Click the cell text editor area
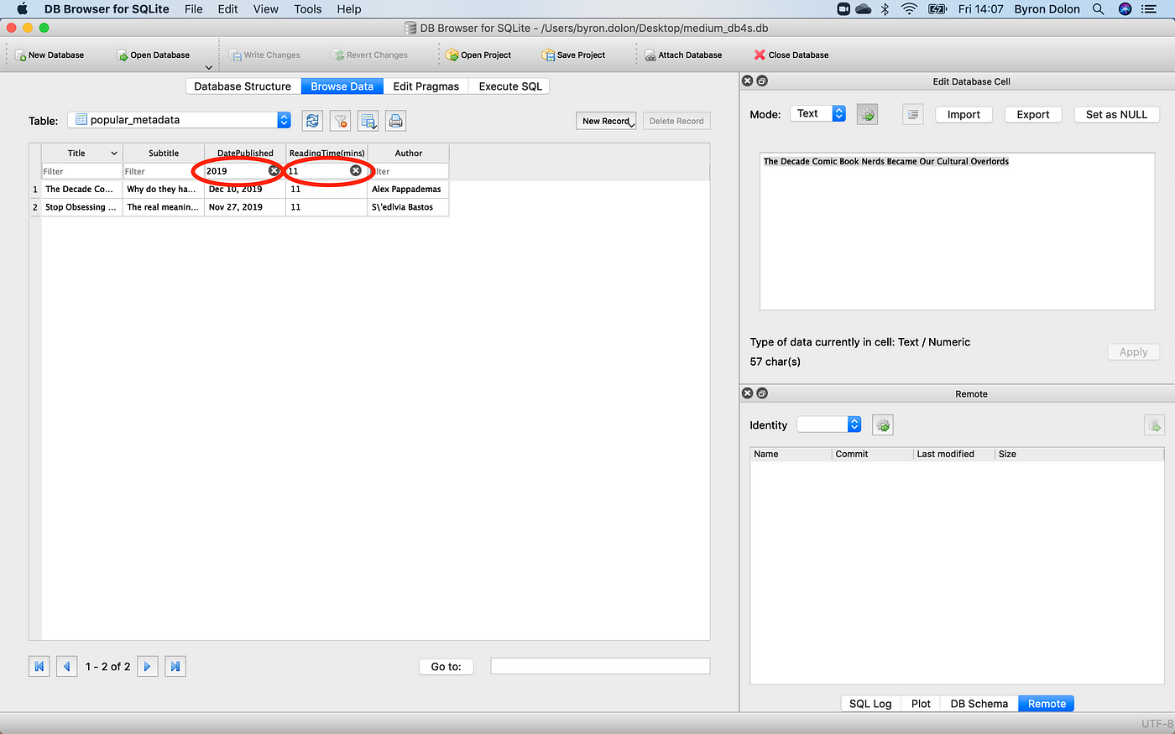This screenshot has width=1175, height=734. pyautogui.click(x=957, y=232)
